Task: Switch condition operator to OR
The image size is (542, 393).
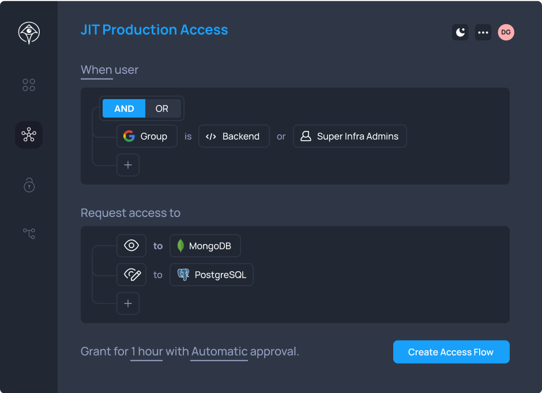Action: point(162,108)
